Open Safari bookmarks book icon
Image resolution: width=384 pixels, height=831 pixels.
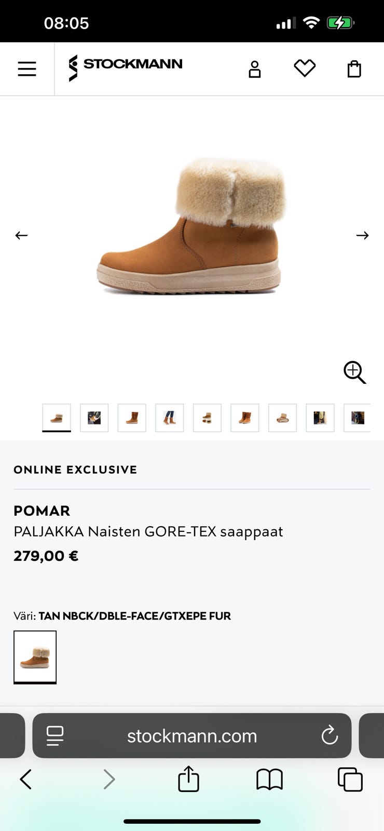point(269,779)
